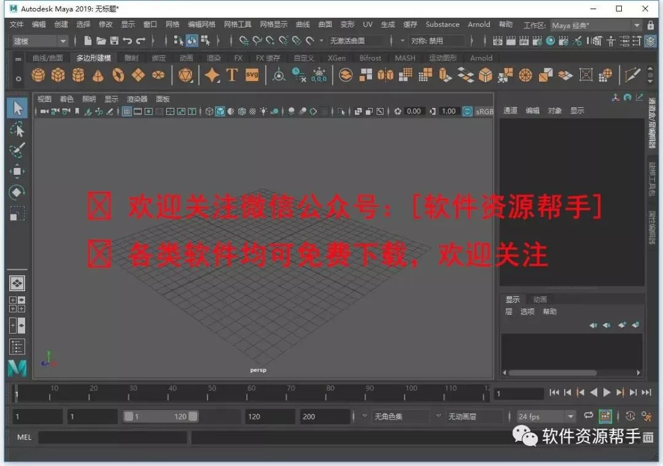This screenshot has height=466, width=663.
Task: Open the 网格工具 menu
Action: (x=237, y=25)
